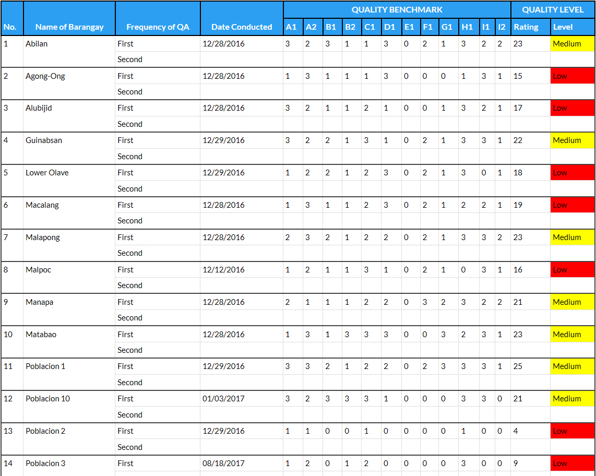The width and height of the screenshot is (596, 476).
Task: Click Lower Olave's rating value 18
Action: (518, 173)
